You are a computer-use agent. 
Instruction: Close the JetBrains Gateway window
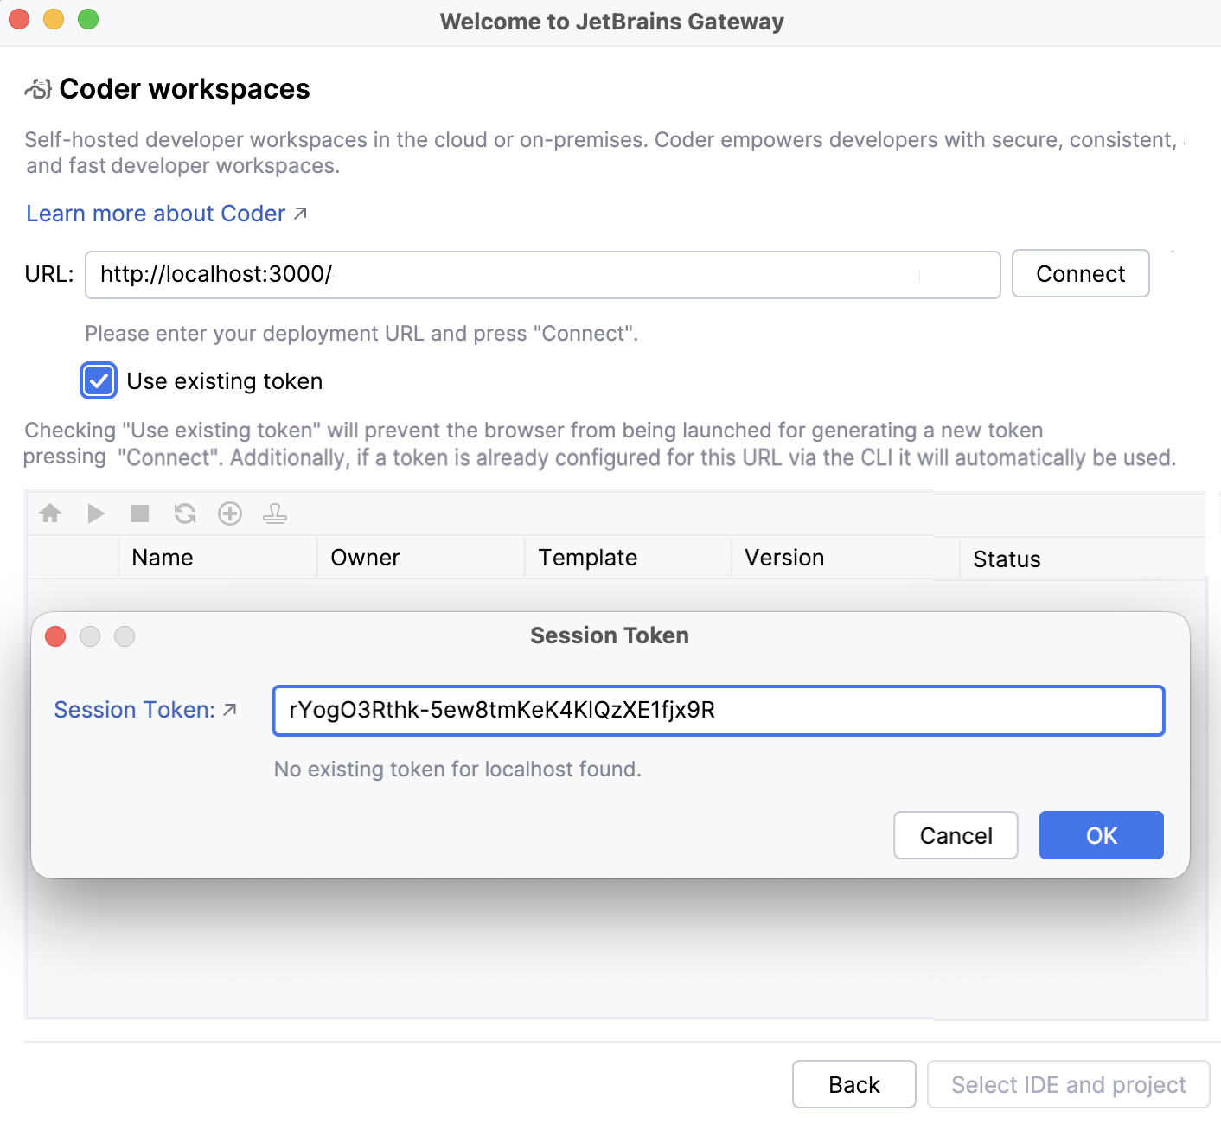19,19
